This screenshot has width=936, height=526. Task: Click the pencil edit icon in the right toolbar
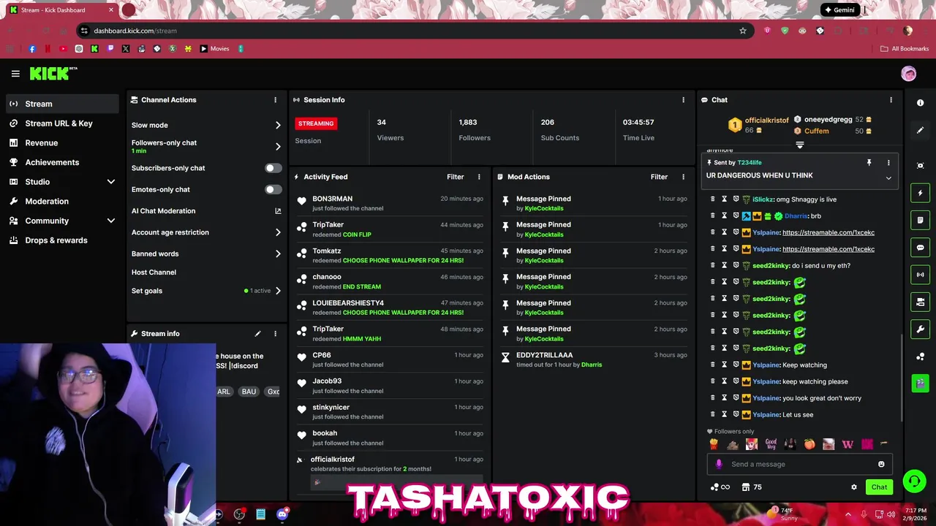tap(920, 130)
